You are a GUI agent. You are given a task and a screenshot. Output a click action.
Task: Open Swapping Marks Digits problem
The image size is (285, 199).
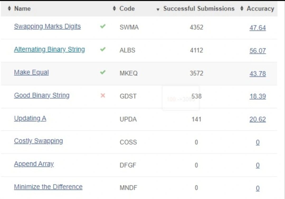click(47, 26)
